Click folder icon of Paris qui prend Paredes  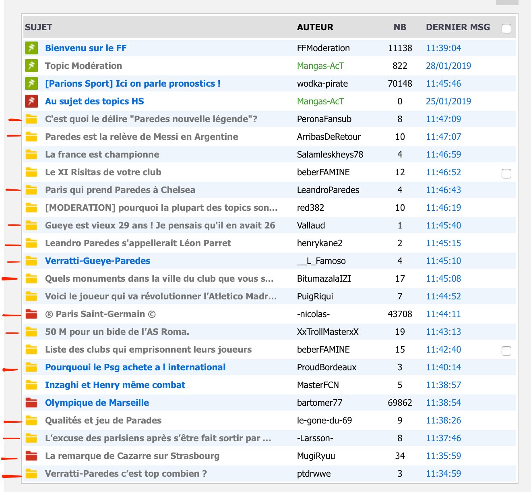pos(31,190)
